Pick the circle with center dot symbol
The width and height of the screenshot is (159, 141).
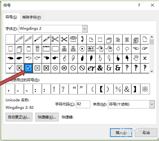(82, 49)
